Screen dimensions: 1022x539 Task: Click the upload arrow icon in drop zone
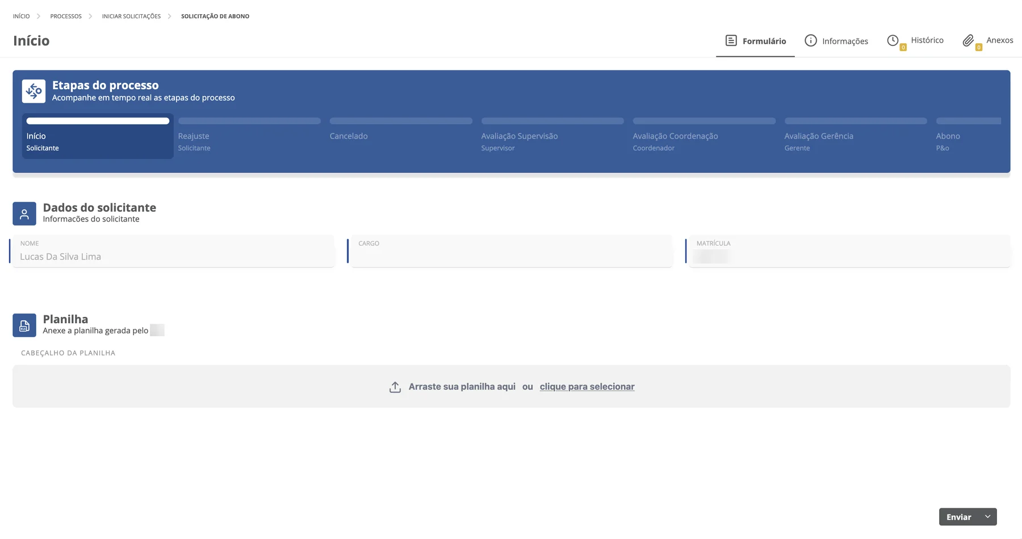tap(395, 387)
